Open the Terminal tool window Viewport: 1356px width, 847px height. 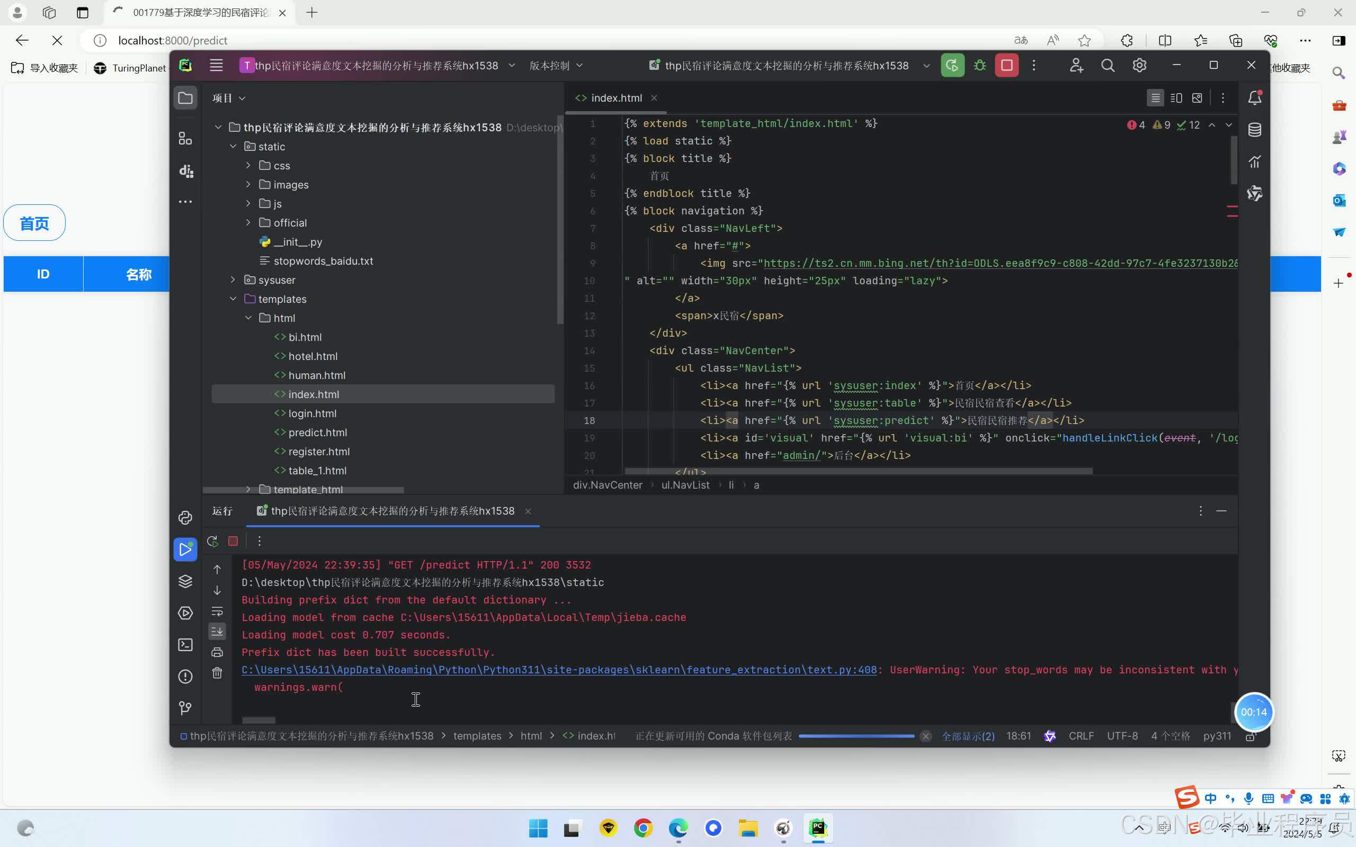click(x=185, y=645)
